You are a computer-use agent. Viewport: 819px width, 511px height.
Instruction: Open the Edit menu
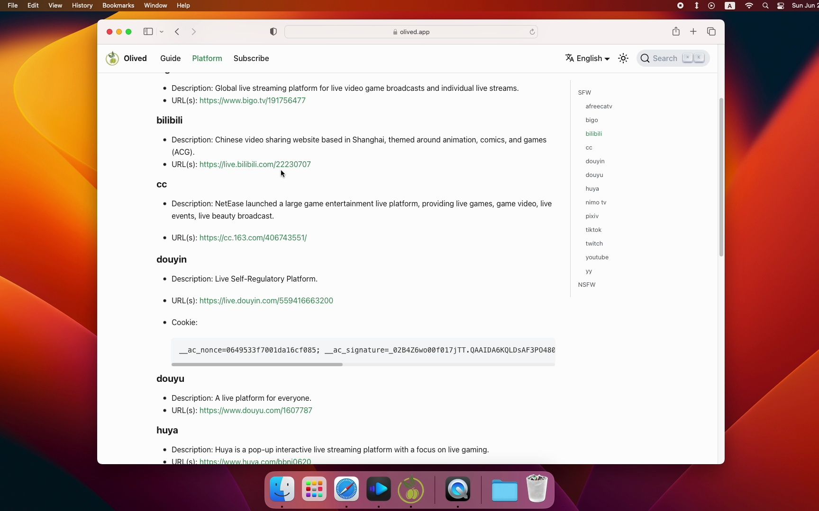pos(33,5)
